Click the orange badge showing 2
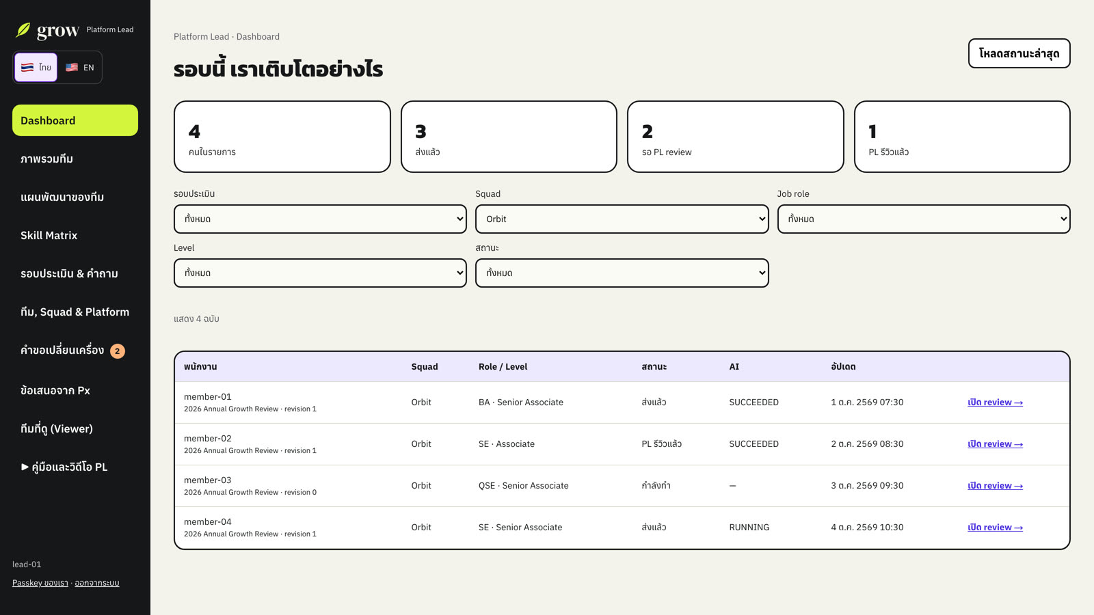The image size is (1094, 615). pyautogui.click(x=118, y=351)
